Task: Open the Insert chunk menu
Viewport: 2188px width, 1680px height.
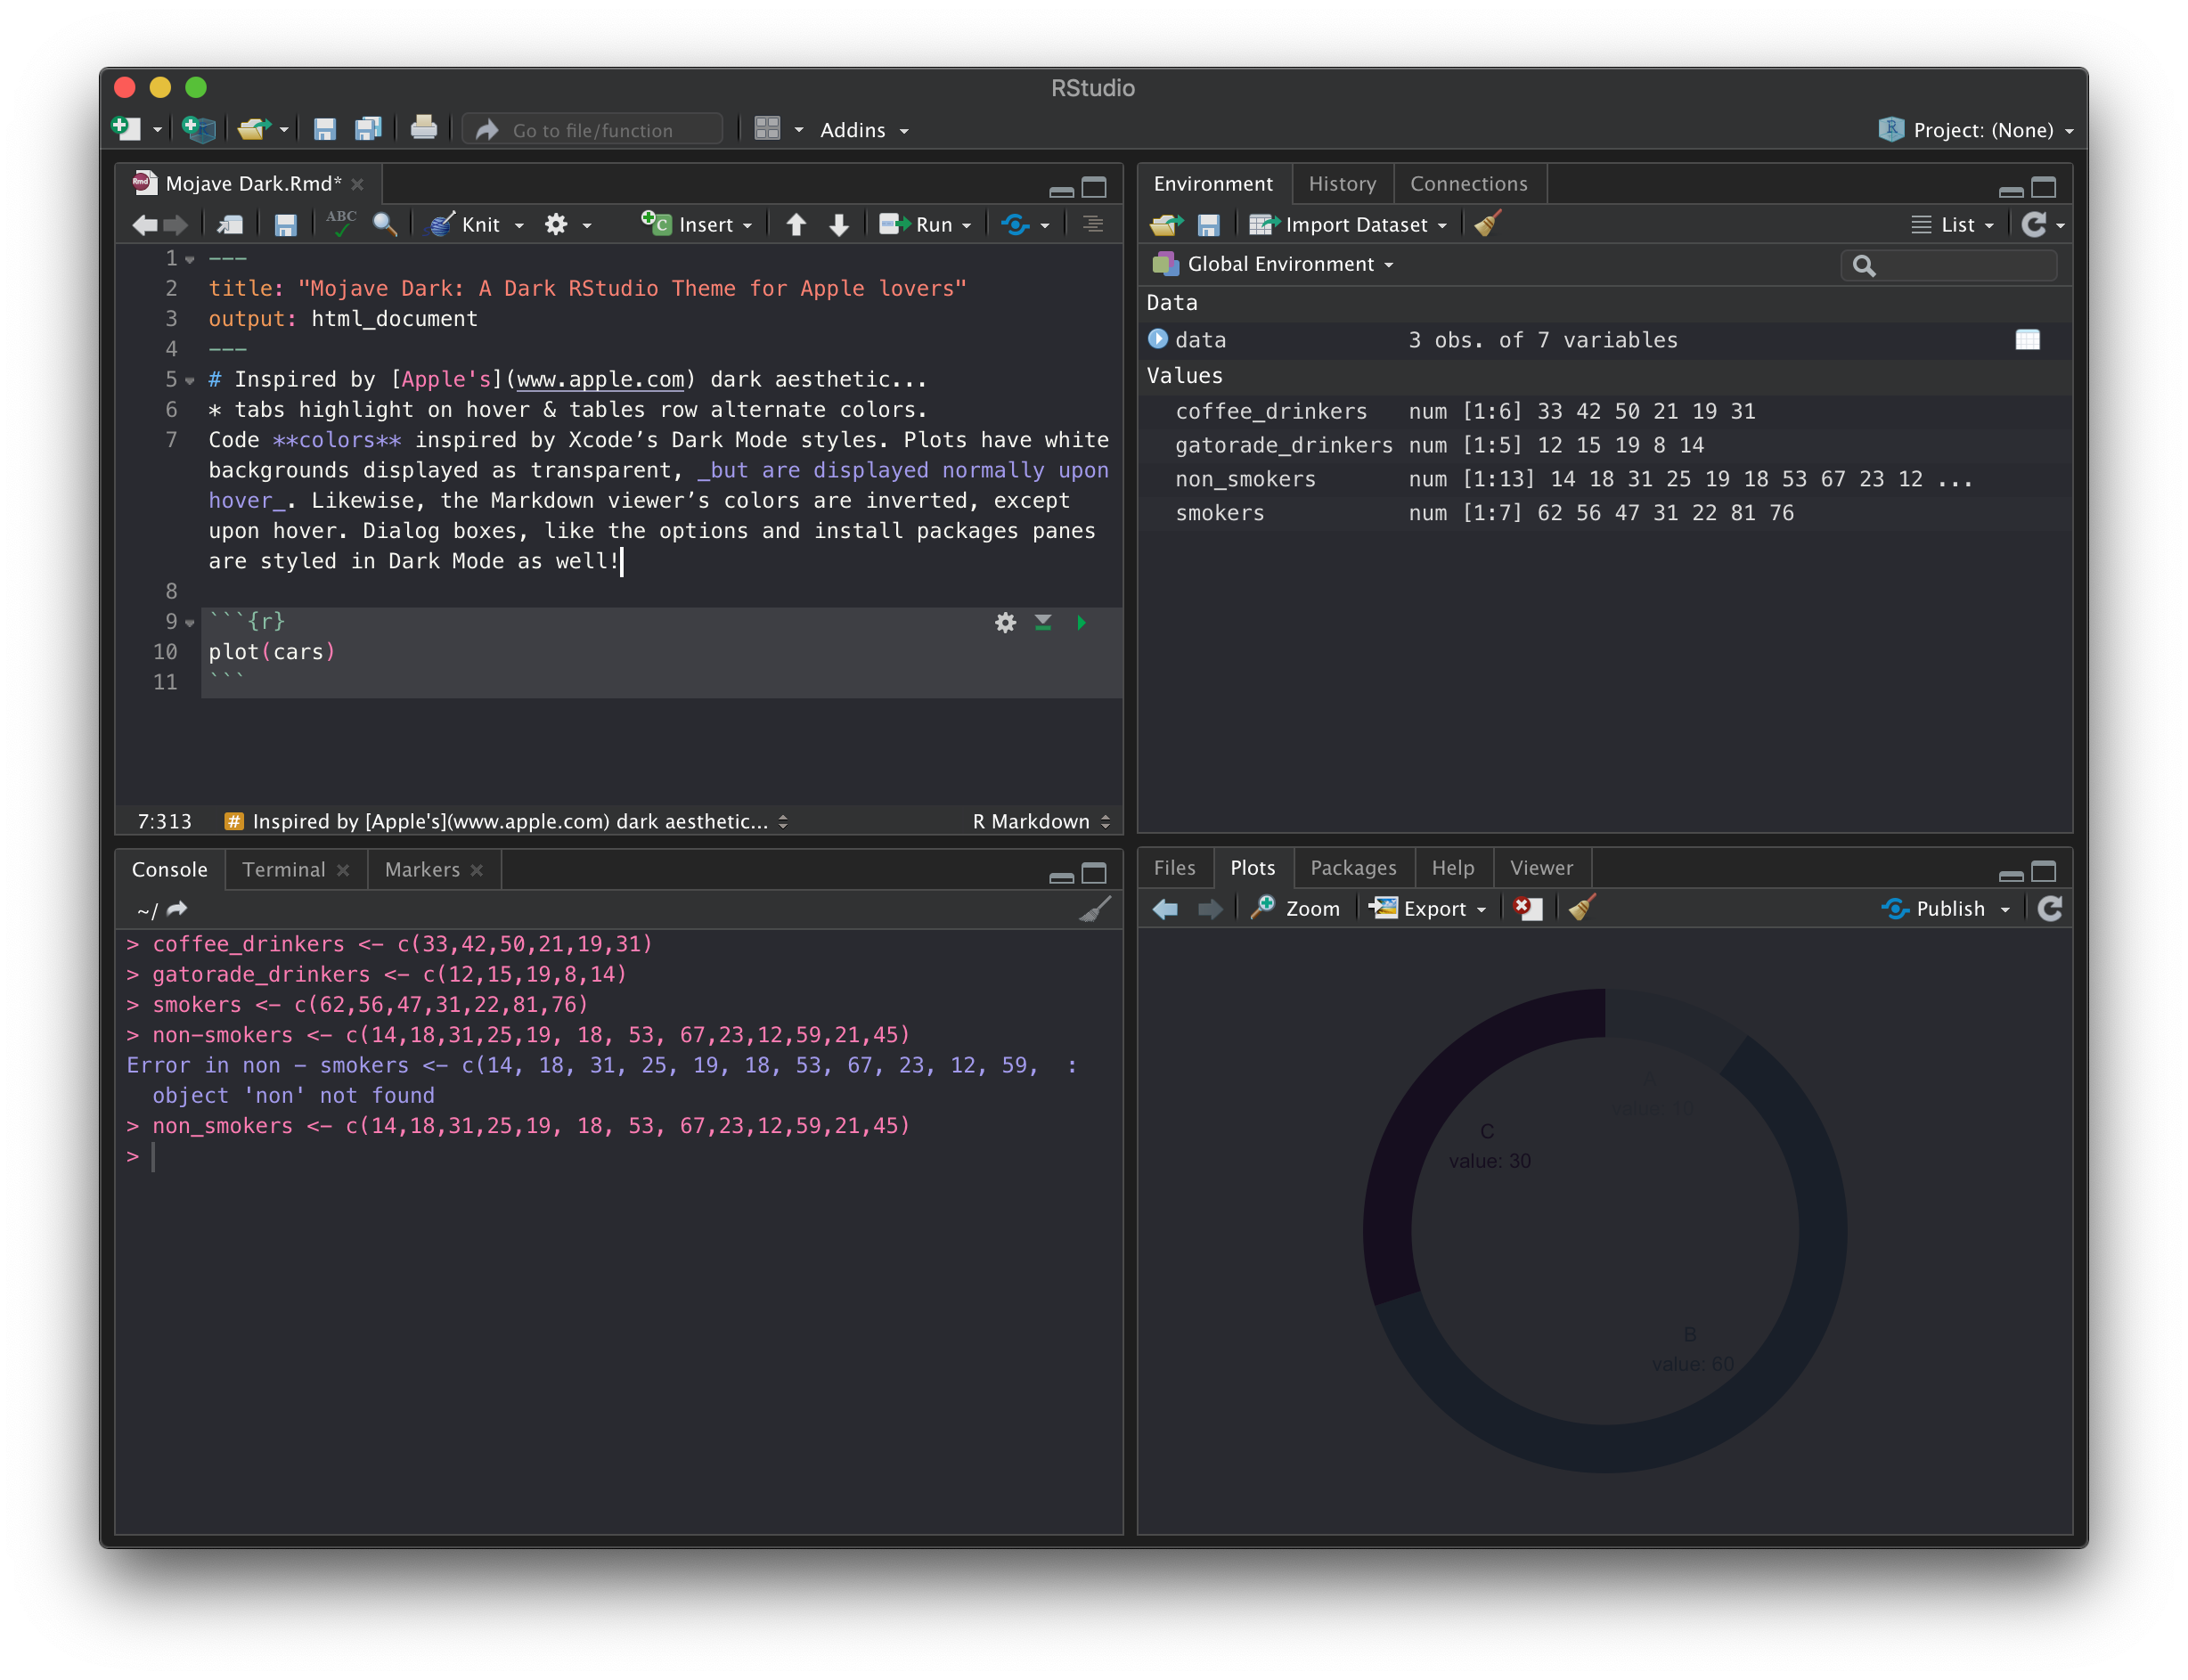Action: click(x=697, y=225)
